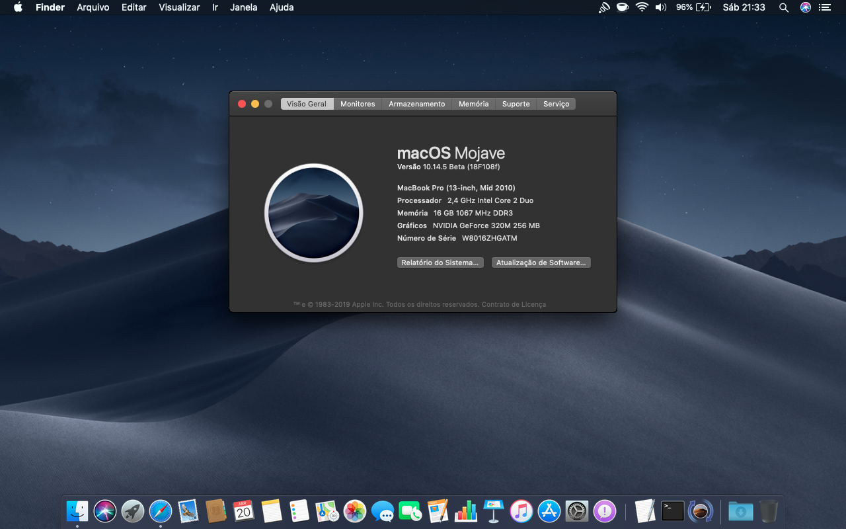Open the Janela menu
The width and height of the screenshot is (846, 529).
tap(244, 7)
